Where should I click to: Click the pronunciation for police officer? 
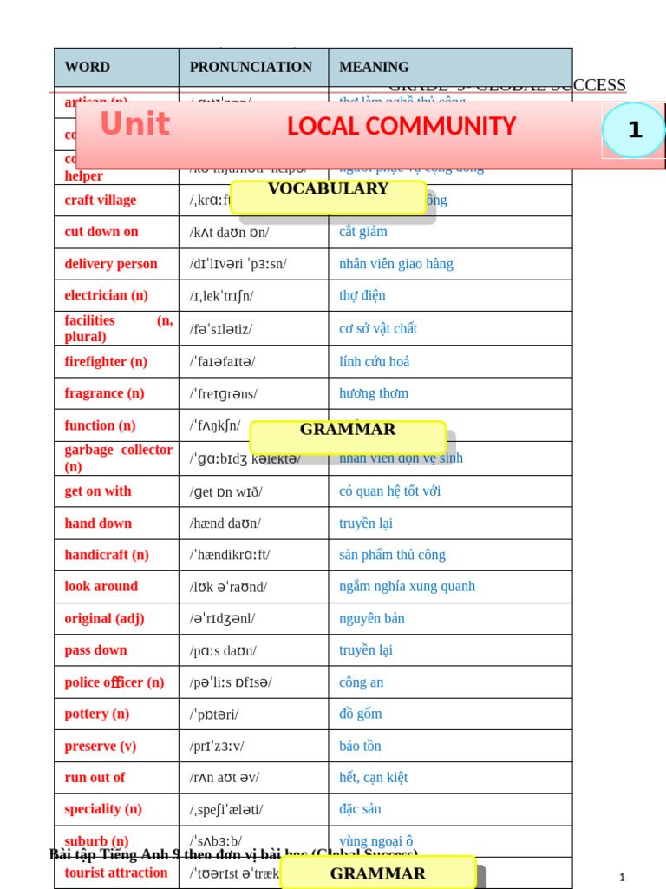[231, 682]
